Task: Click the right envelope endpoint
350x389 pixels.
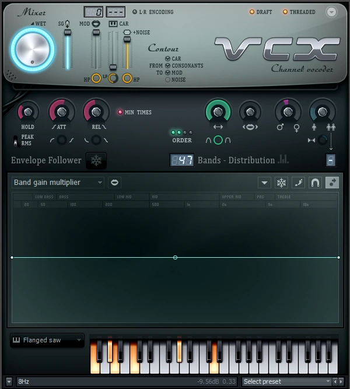Action: pos(338,258)
